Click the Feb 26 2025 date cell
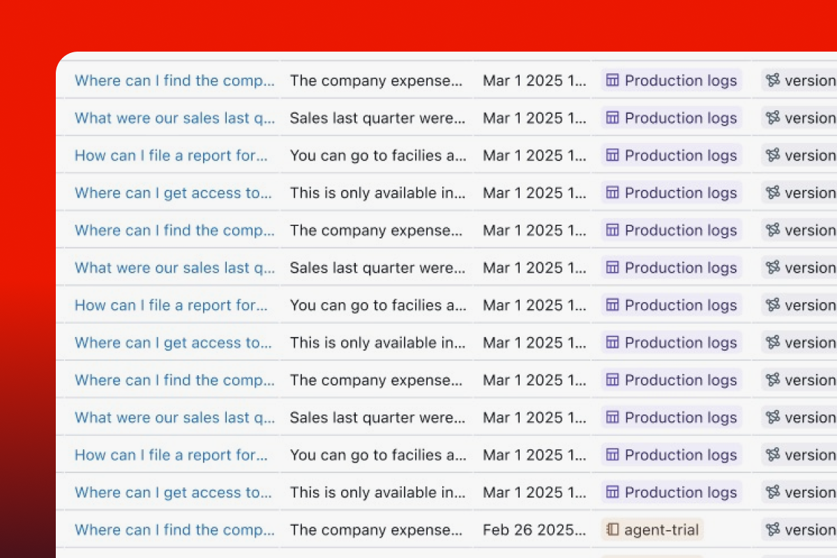The height and width of the screenshot is (558, 837). pyautogui.click(x=534, y=530)
